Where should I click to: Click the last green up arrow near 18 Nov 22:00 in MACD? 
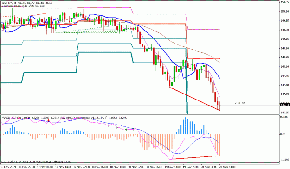click(133, 129)
